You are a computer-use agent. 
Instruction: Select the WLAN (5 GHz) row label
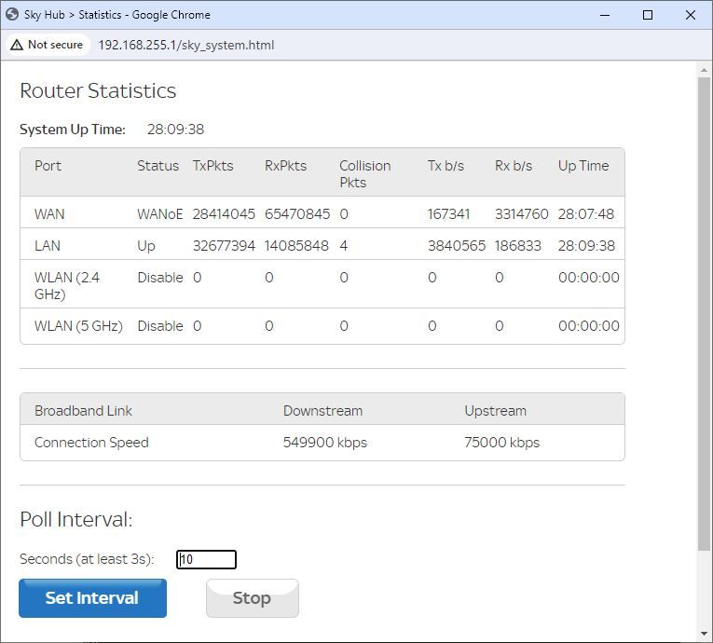[78, 325]
